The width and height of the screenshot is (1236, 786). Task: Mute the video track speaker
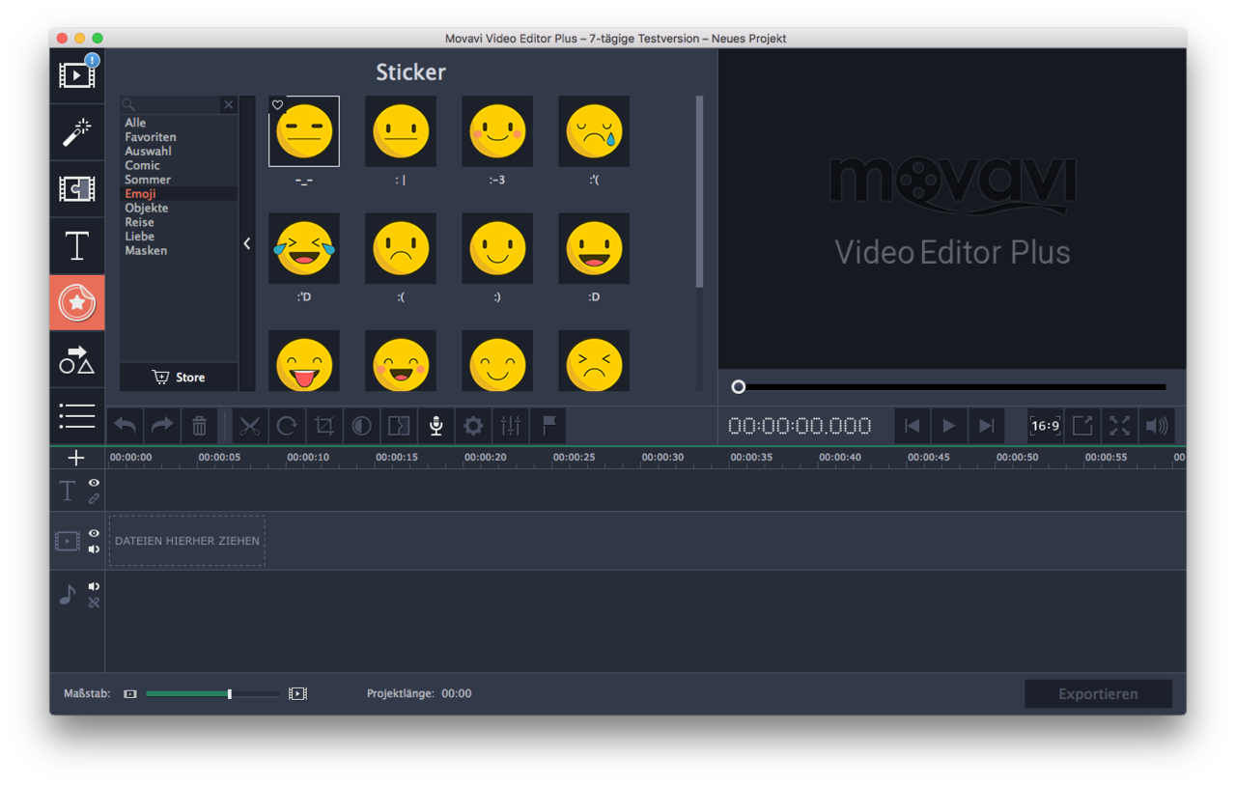click(x=94, y=549)
